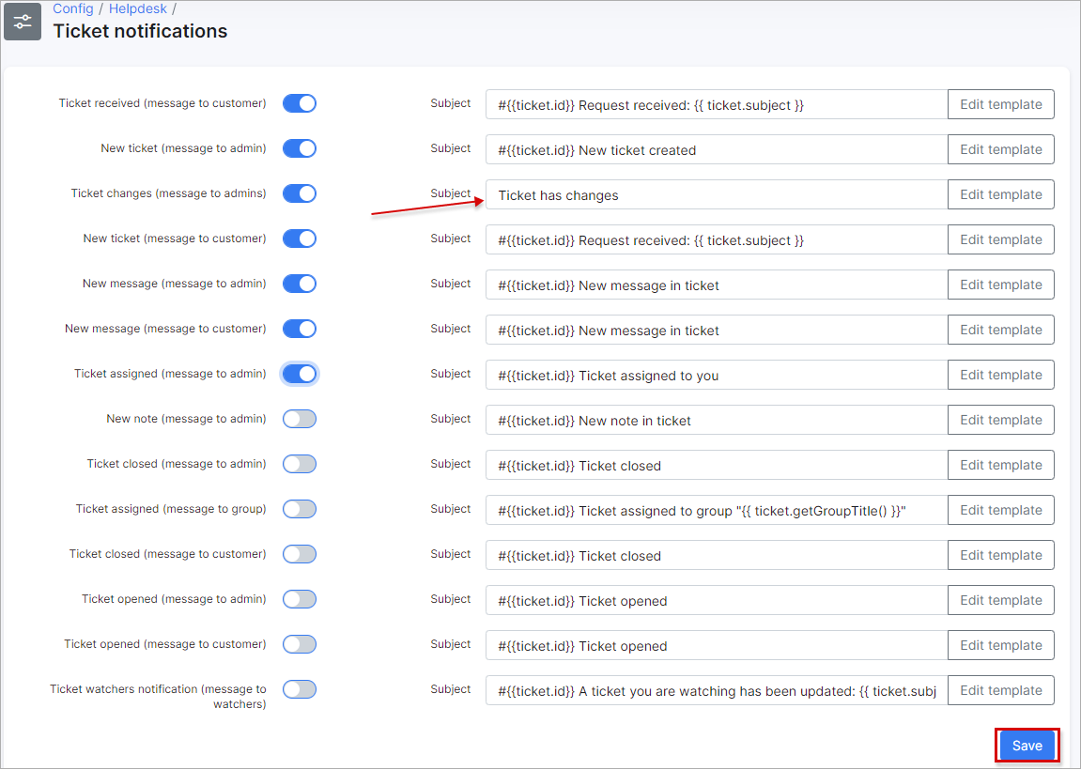Open the Config breadcrumb link
Screen dimensions: 1081x770
(72, 8)
